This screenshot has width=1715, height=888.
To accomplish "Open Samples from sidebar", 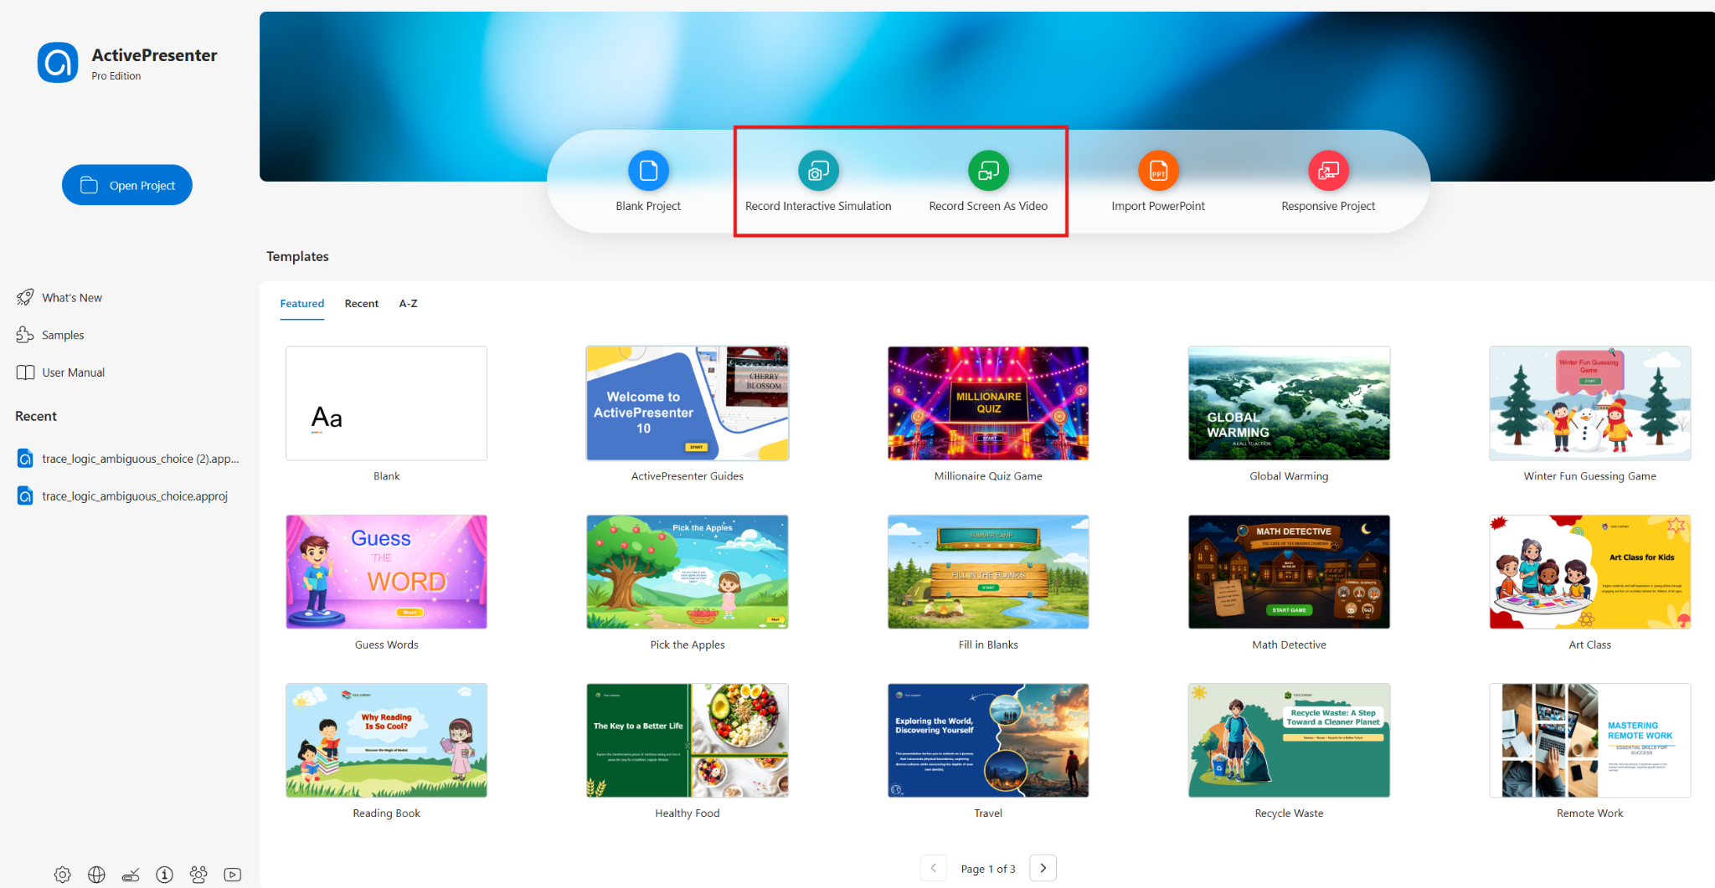I will click(x=50, y=335).
